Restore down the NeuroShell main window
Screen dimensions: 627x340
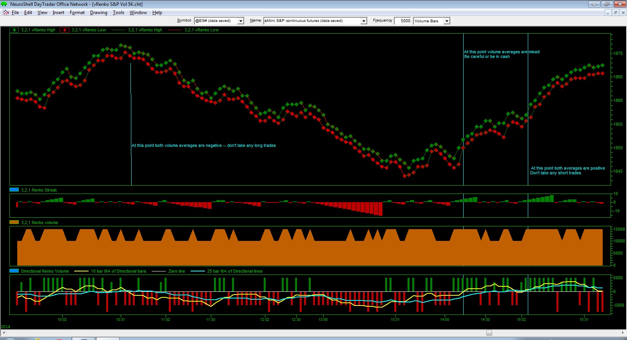coord(607,4)
